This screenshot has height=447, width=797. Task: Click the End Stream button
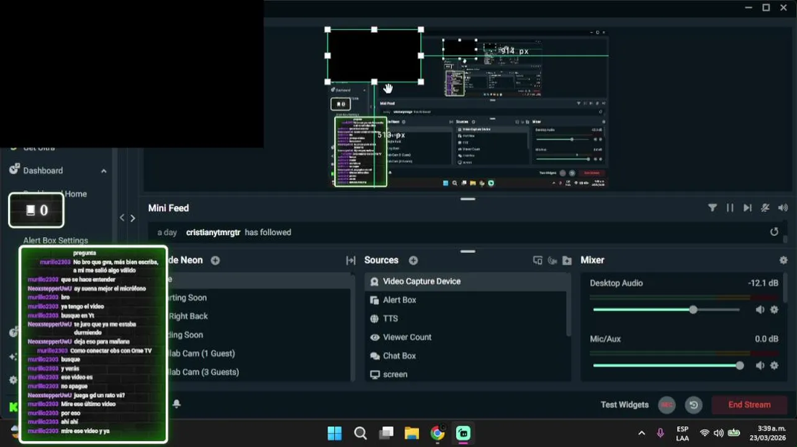click(x=749, y=405)
